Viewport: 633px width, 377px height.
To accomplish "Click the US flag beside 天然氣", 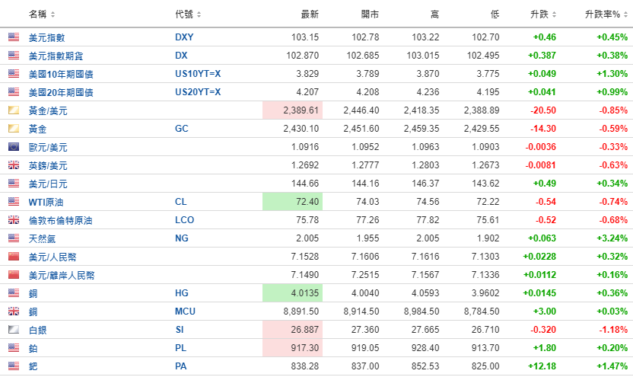I will pyautogui.click(x=14, y=238).
